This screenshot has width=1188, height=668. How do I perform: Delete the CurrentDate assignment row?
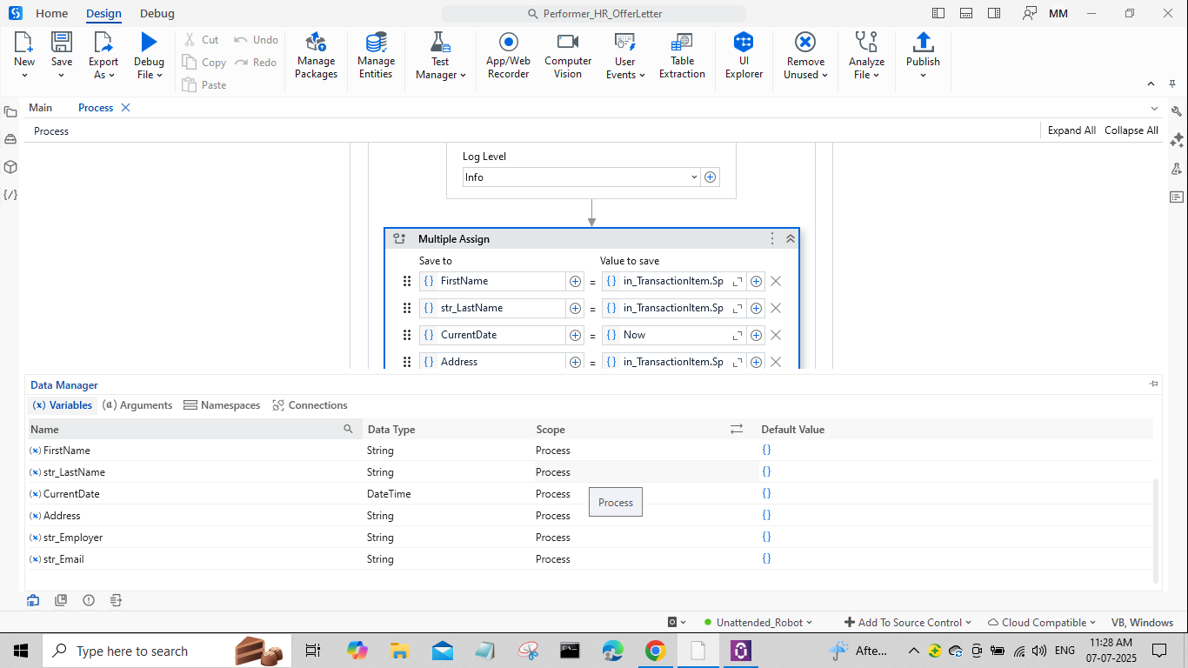(776, 335)
